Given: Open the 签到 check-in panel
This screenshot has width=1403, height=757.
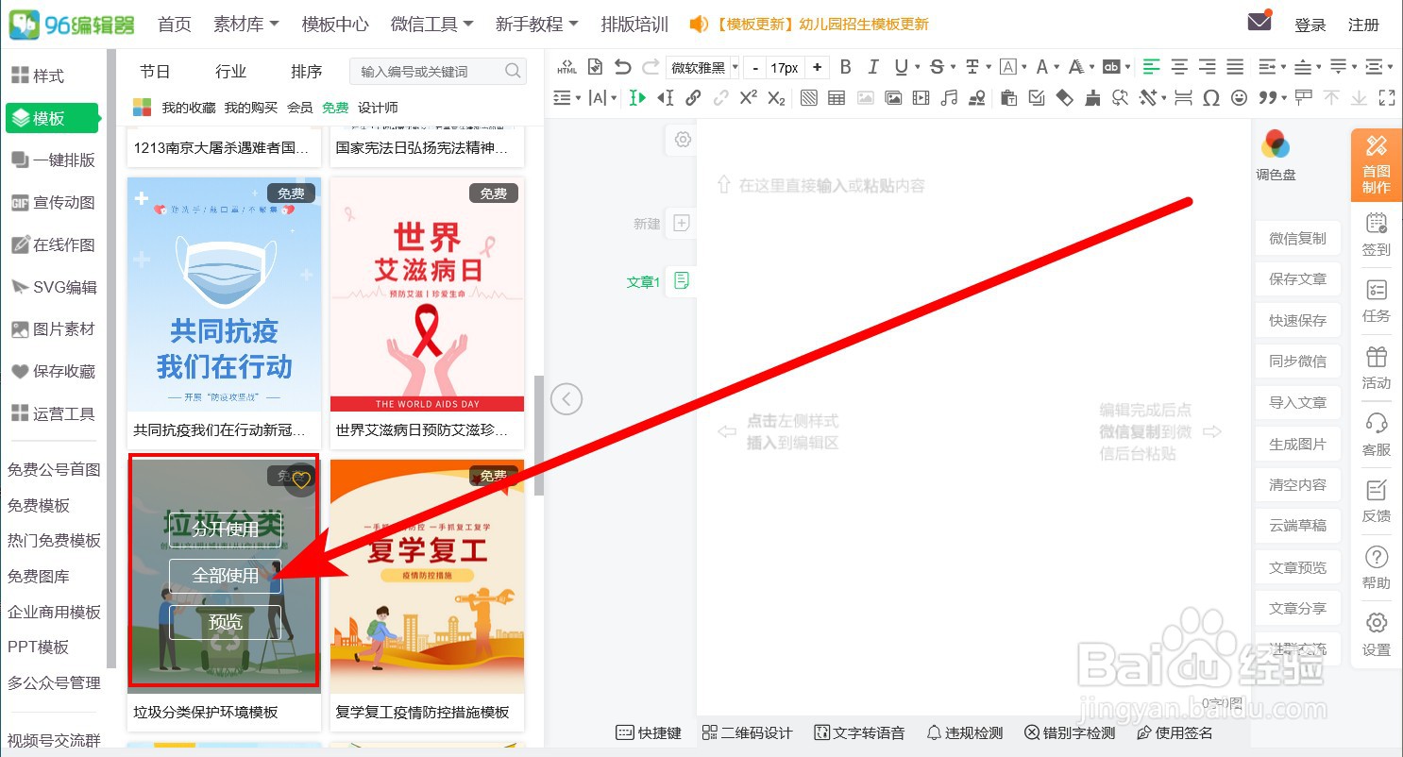Looking at the screenshot, I should (x=1377, y=234).
